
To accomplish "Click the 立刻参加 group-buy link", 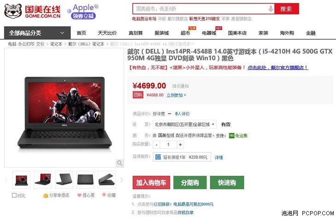I will click(x=176, y=95).
